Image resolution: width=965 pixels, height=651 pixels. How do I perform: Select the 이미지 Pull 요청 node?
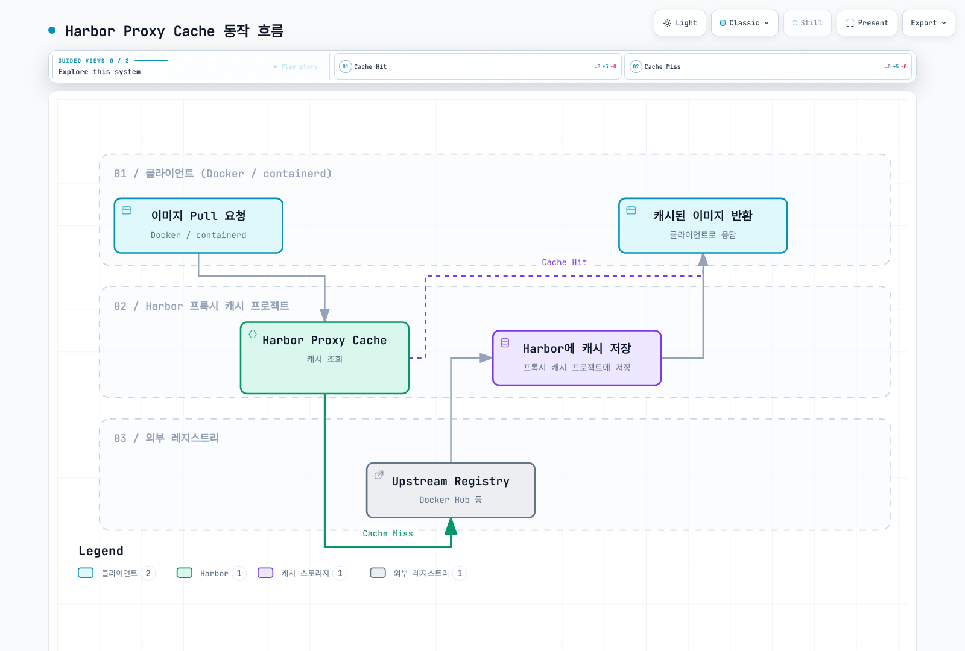point(198,225)
